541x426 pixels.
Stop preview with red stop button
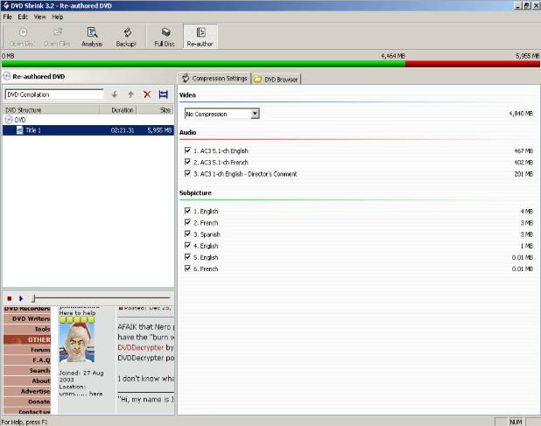(x=10, y=298)
